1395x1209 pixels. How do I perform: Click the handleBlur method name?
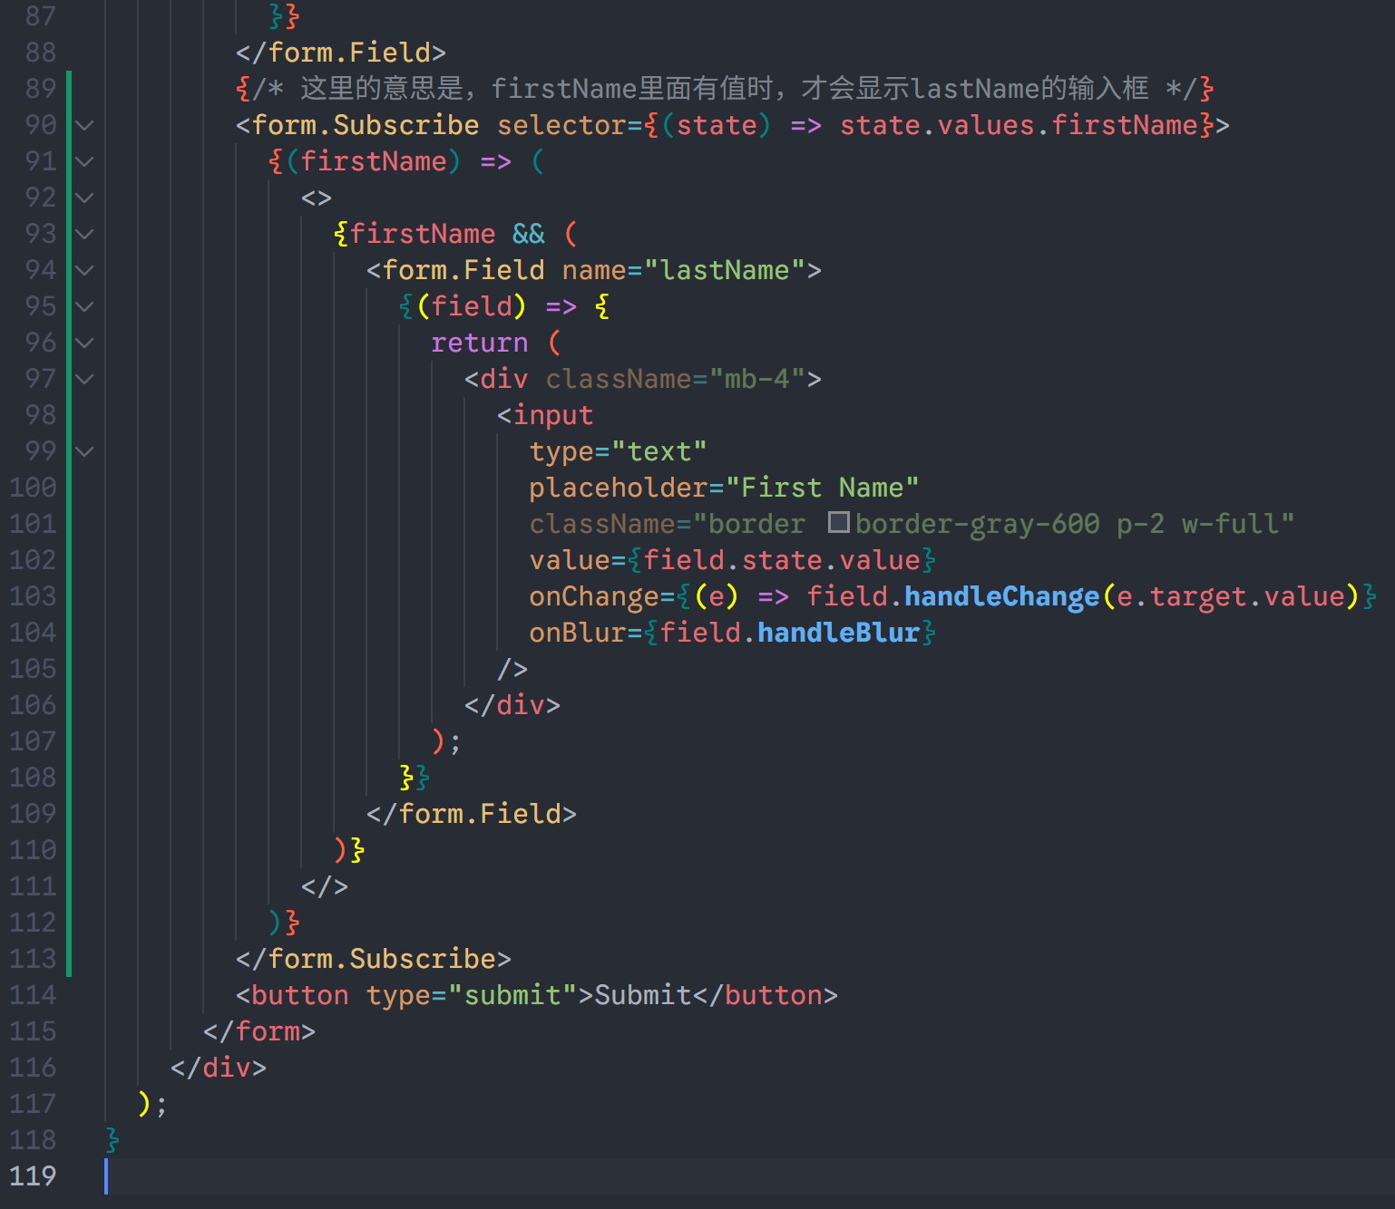pyautogui.click(x=838, y=633)
